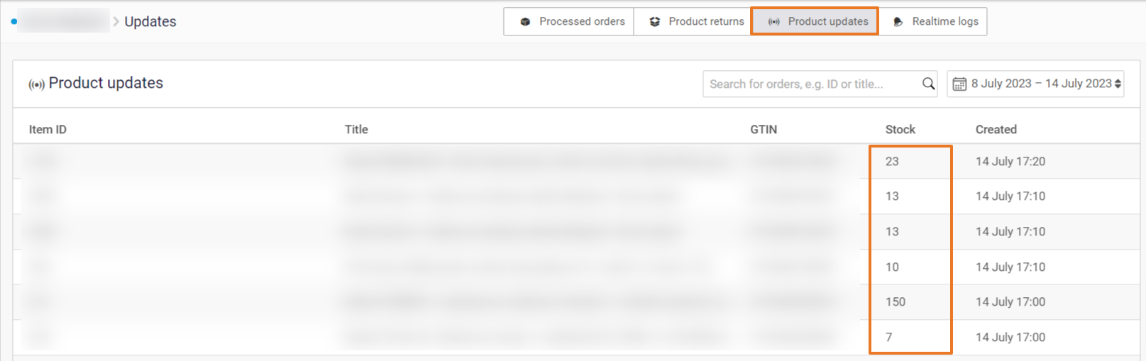Click the magnifier search icon
This screenshot has width=1146, height=361.
tap(928, 84)
